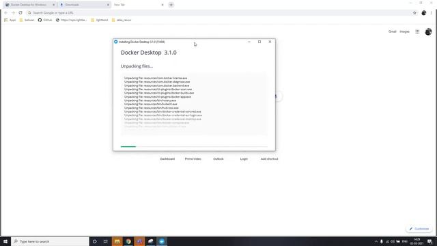
Task: Click the Docker Desktop 3.1.0 heading
Action: tap(149, 53)
